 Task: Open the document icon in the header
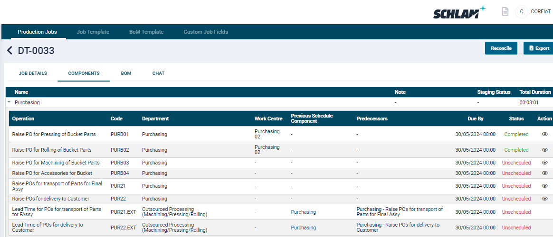pos(505,11)
